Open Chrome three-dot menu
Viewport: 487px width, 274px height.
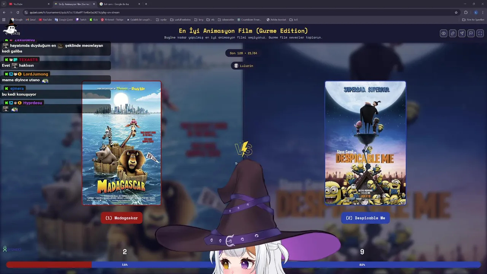pyautogui.click(x=482, y=12)
